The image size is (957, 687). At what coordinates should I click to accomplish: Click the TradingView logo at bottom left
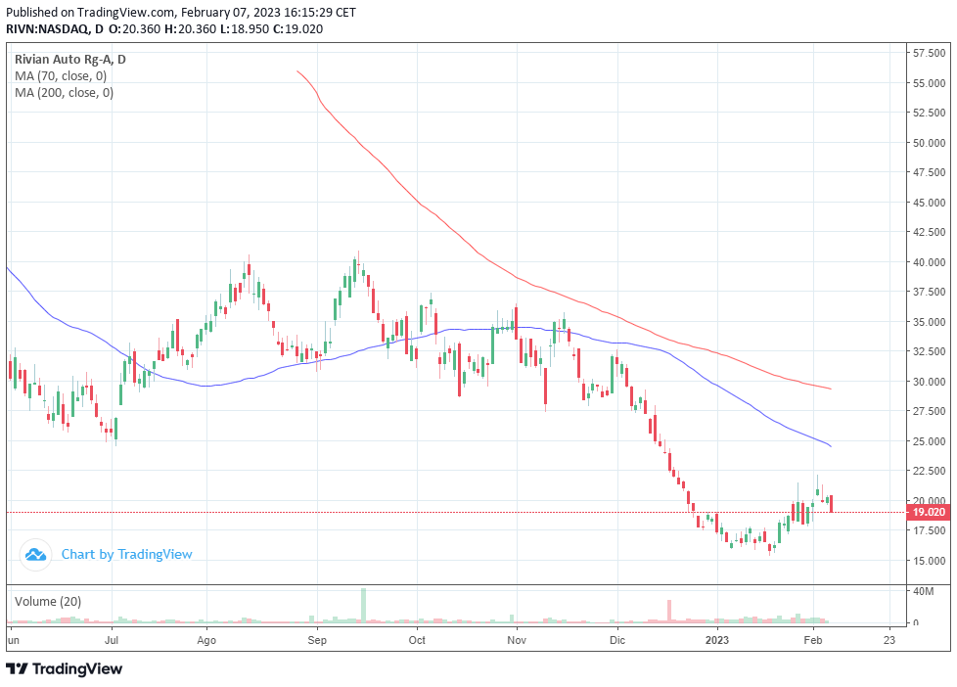tap(65, 668)
